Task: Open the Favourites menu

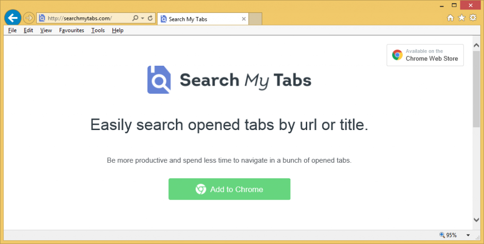Action: 71,30
